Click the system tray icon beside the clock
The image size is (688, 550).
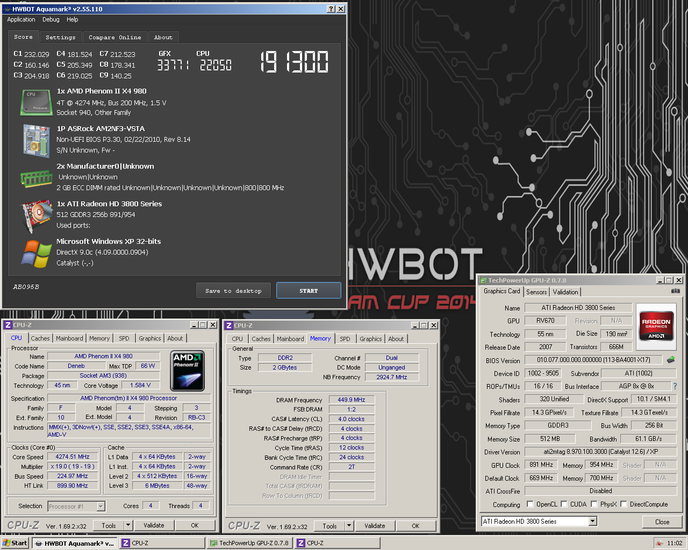659,544
